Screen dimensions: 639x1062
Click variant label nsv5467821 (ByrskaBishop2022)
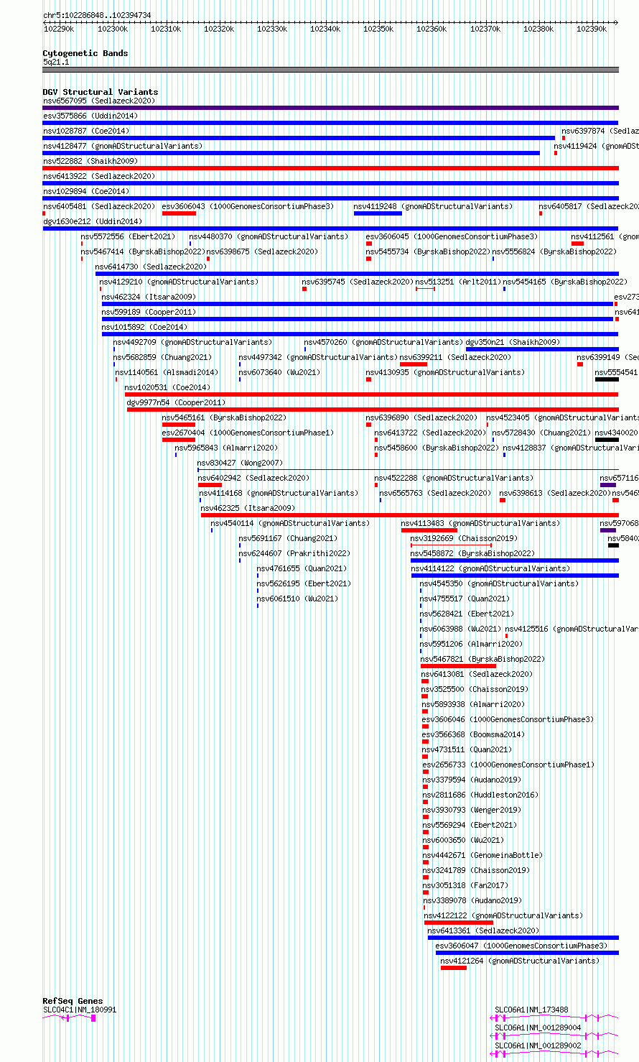click(482, 660)
